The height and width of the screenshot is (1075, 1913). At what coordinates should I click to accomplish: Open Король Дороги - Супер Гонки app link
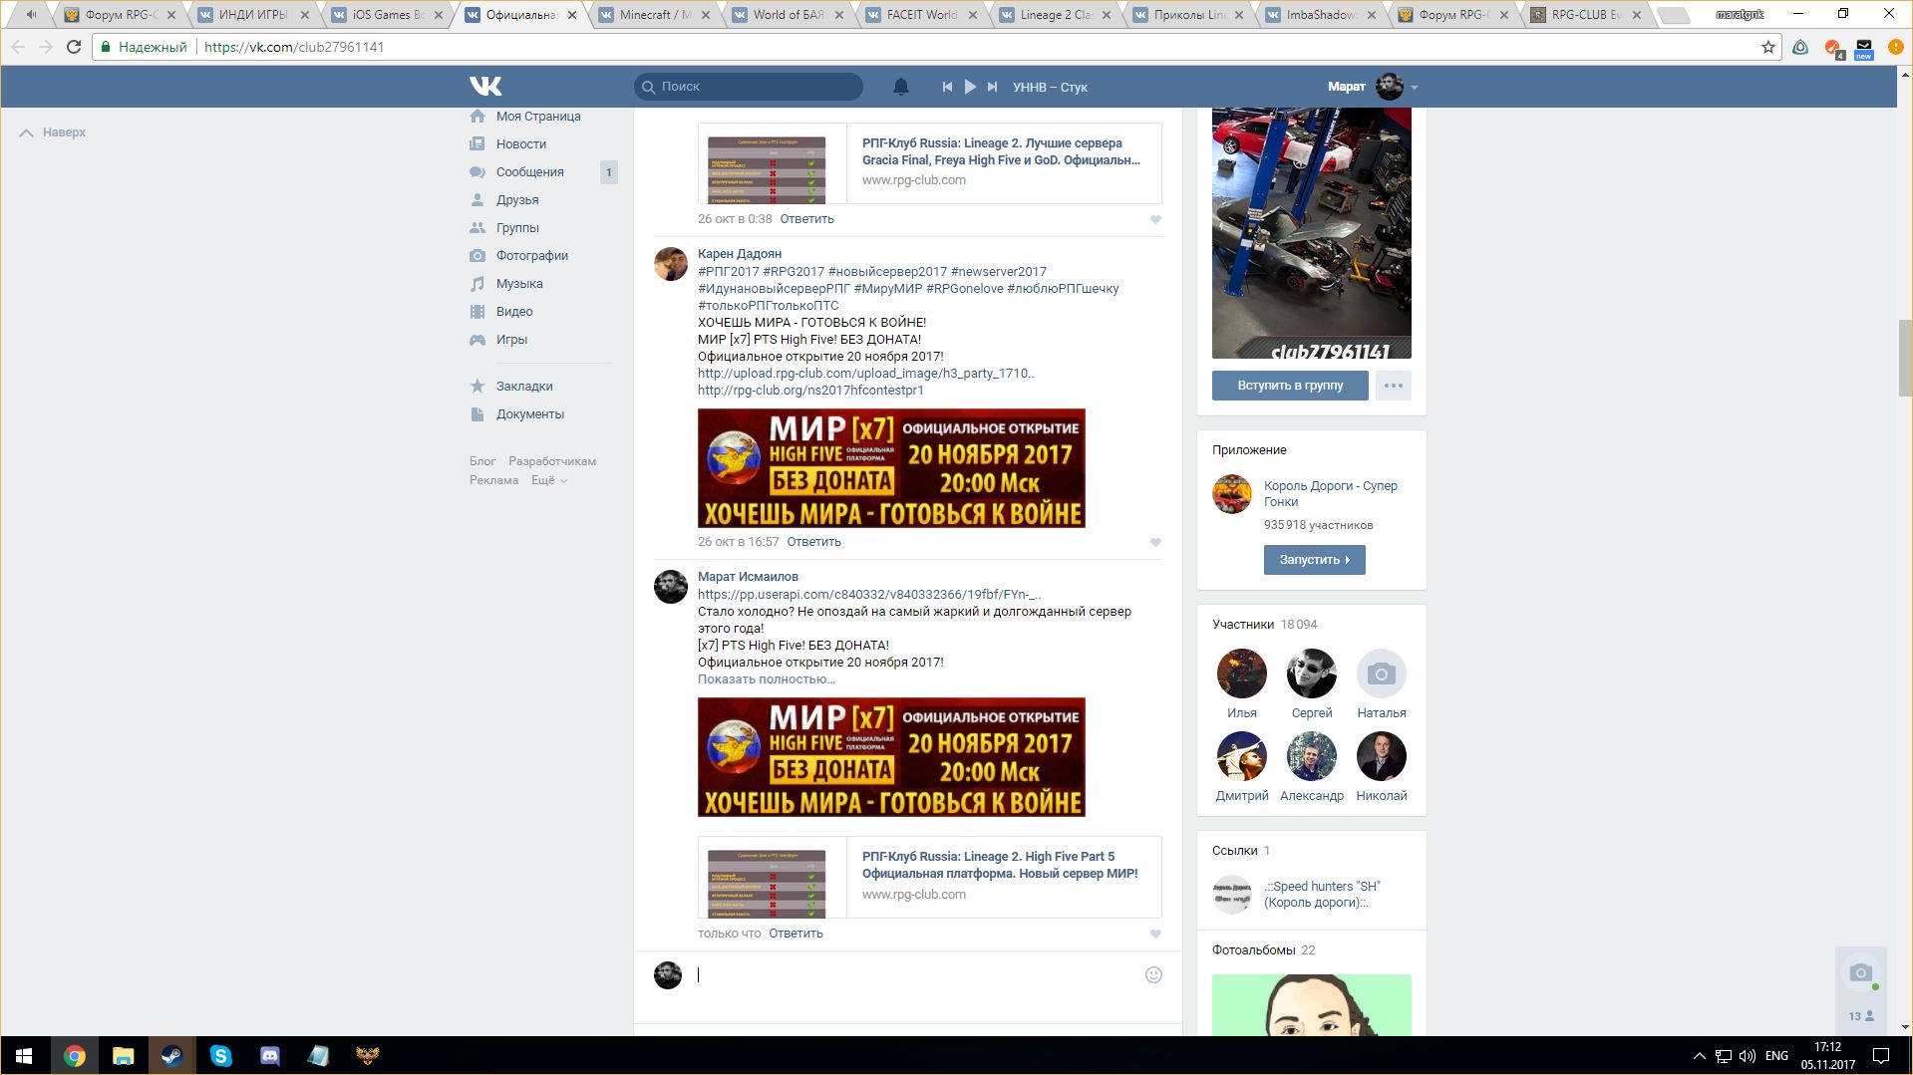(x=1331, y=494)
